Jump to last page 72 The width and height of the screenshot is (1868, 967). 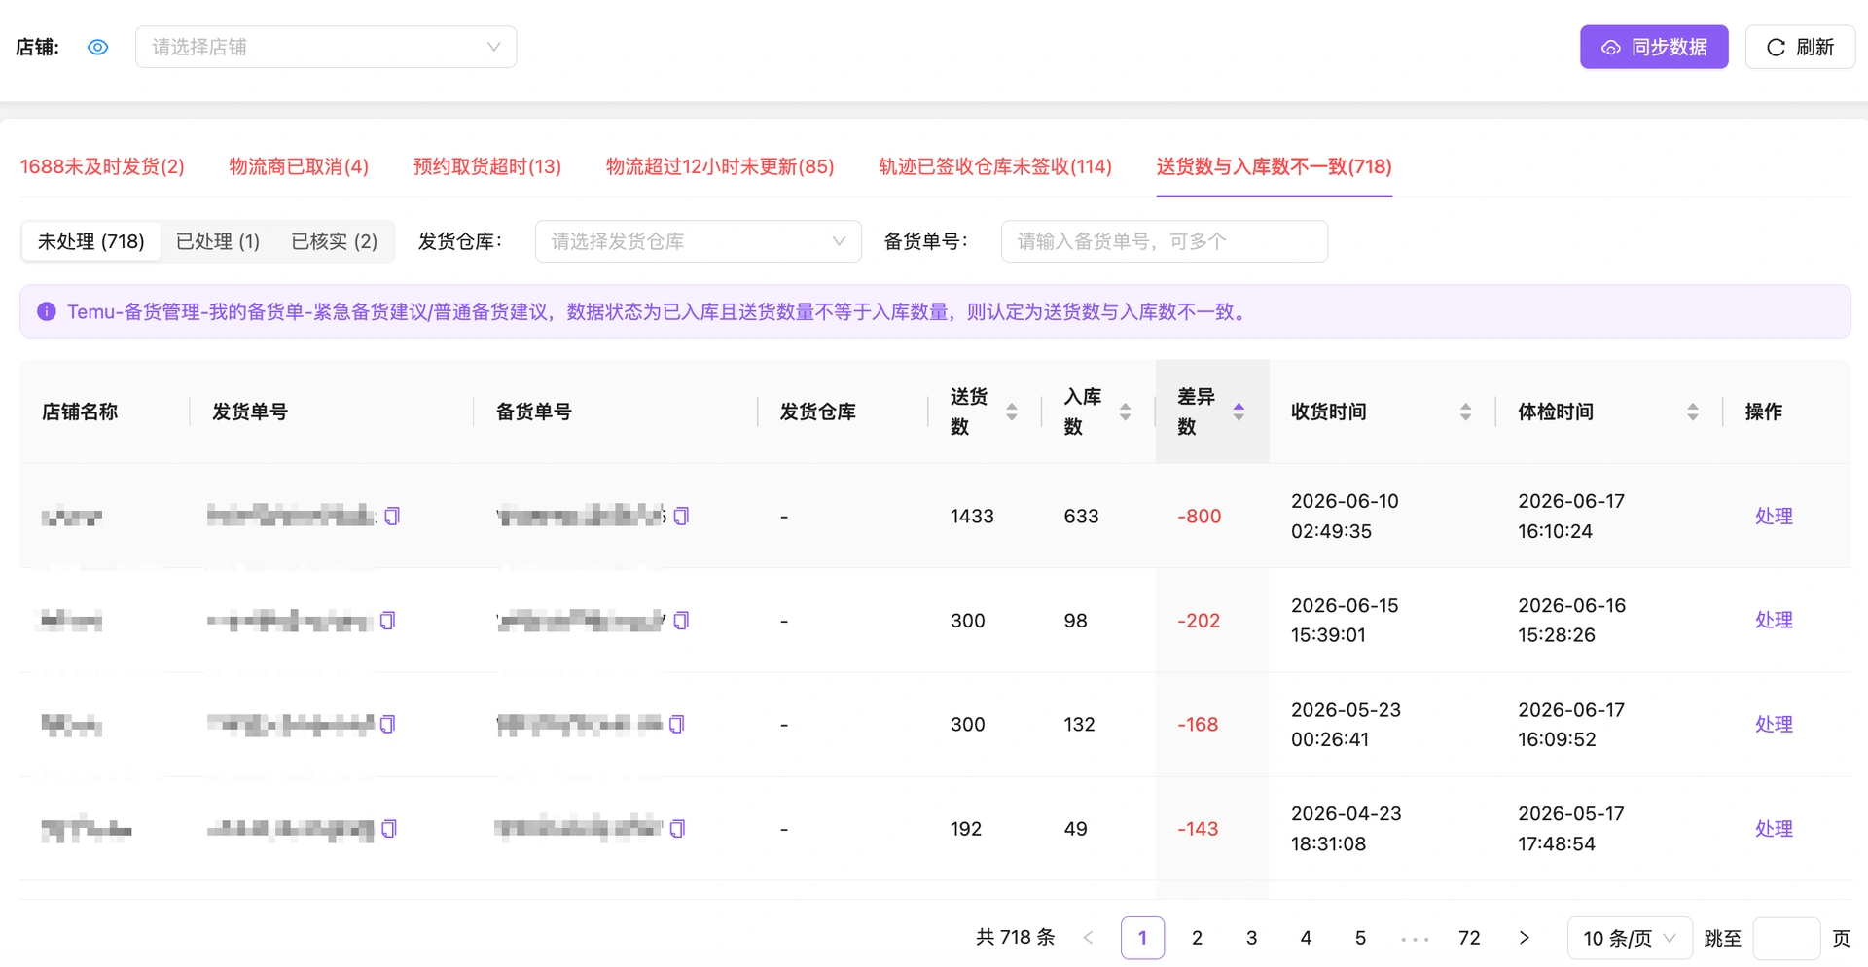[x=1469, y=938]
